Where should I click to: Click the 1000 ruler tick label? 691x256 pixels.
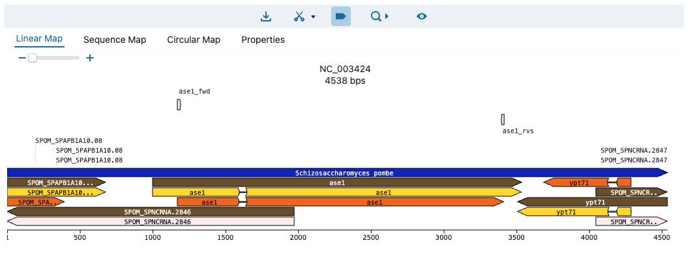click(x=153, y=238)
